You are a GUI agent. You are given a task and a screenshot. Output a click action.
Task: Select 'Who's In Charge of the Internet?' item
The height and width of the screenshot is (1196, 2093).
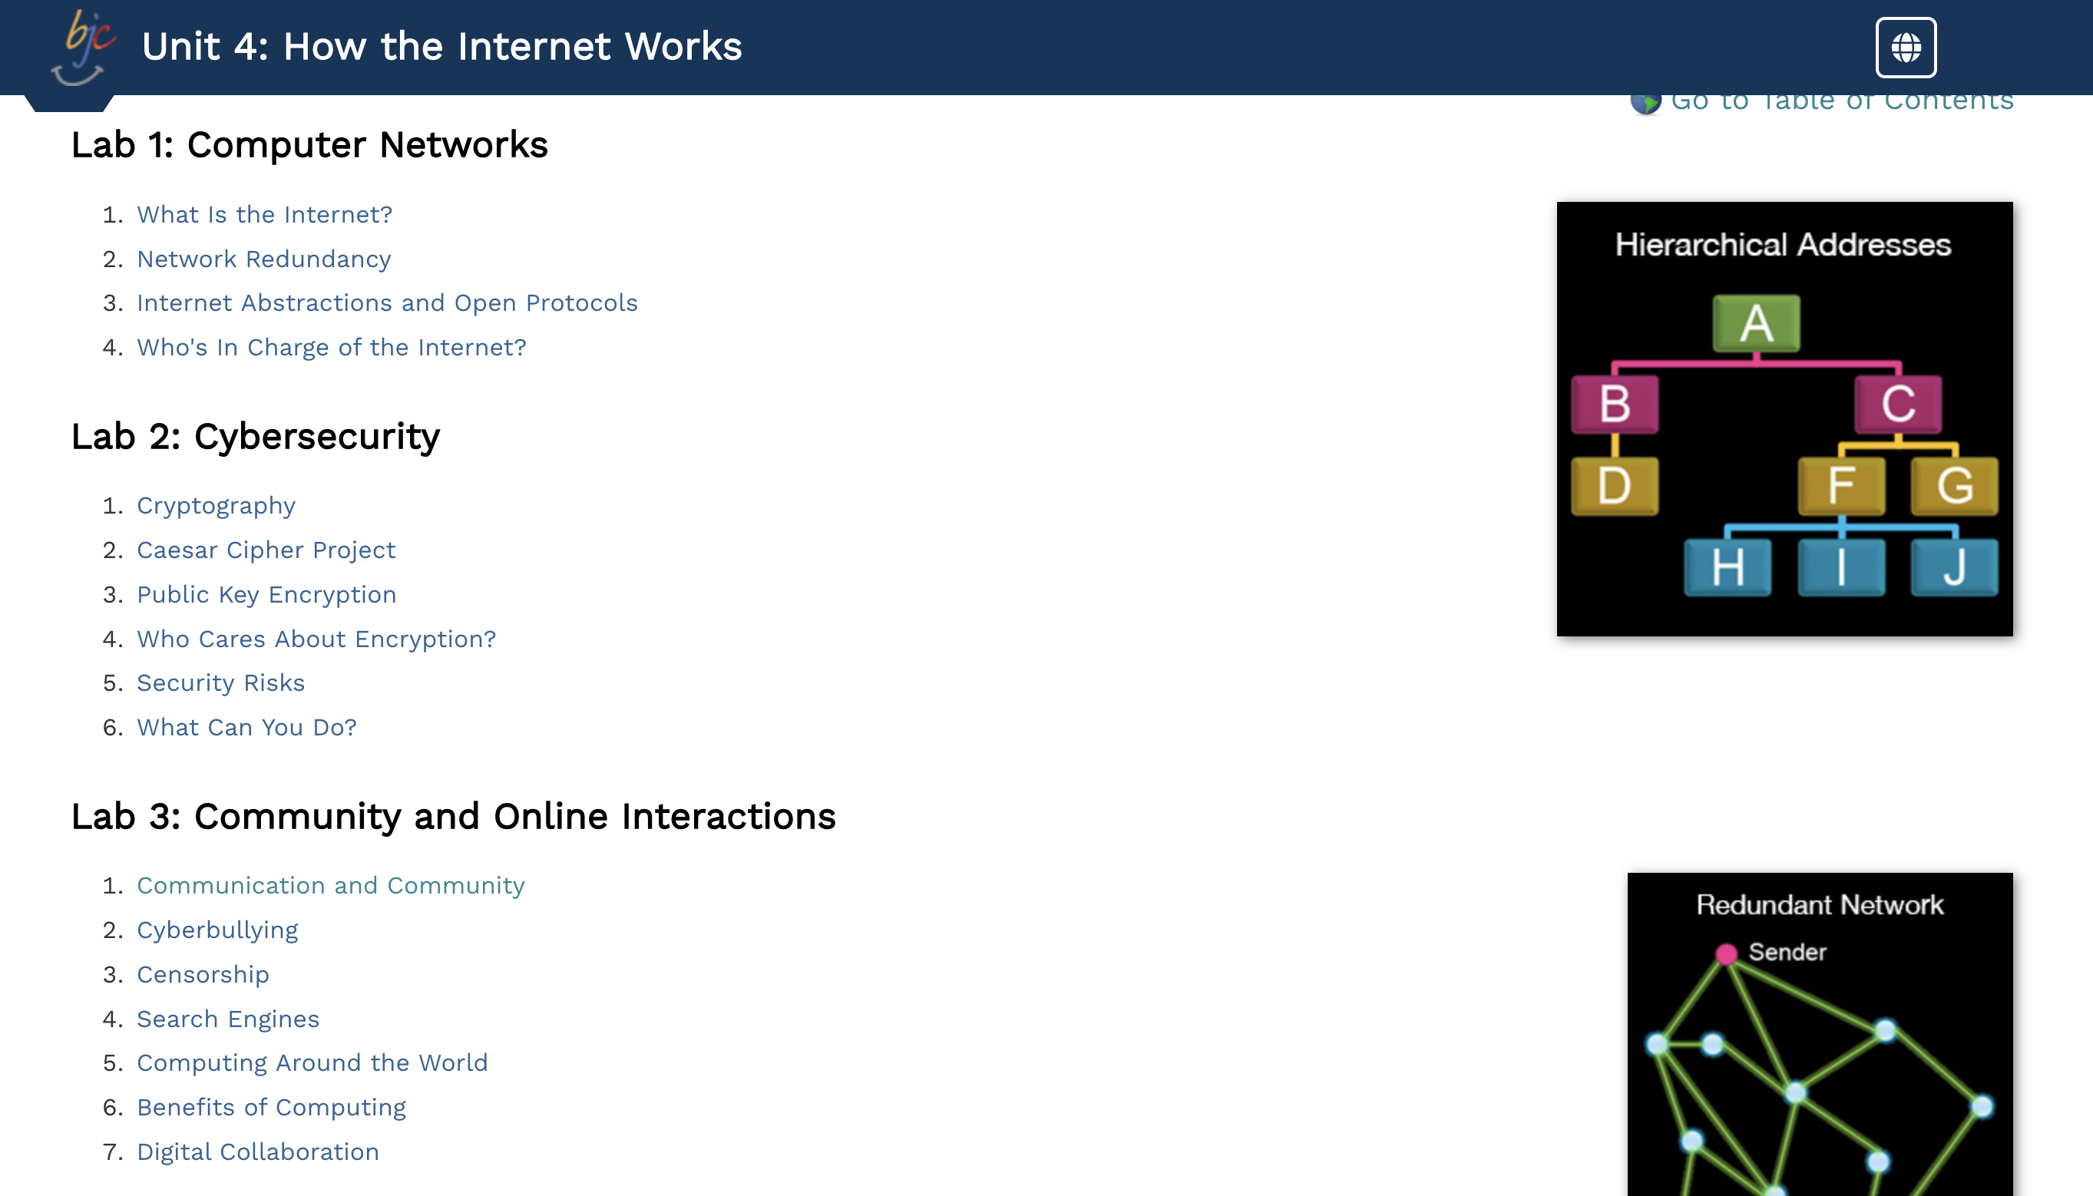[x=331, y=346]
